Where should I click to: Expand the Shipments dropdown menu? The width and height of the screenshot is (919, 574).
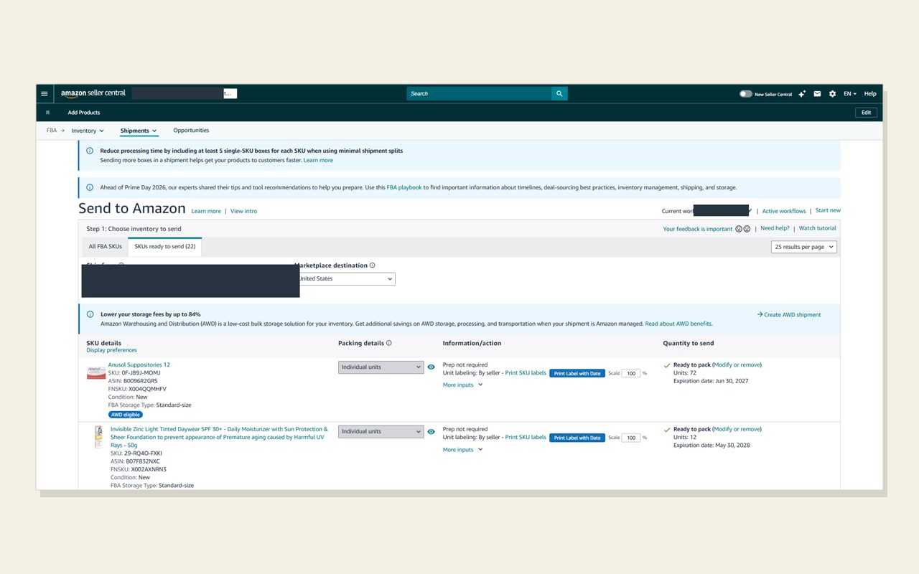click(x=139, y=131)
